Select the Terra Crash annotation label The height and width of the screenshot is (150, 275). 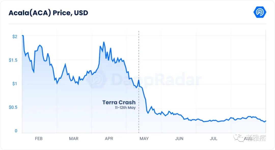pyautogui.click(x=119, y=102)
